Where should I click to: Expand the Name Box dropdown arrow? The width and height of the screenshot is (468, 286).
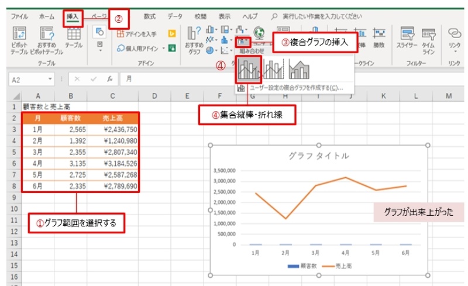pos(51,78)
